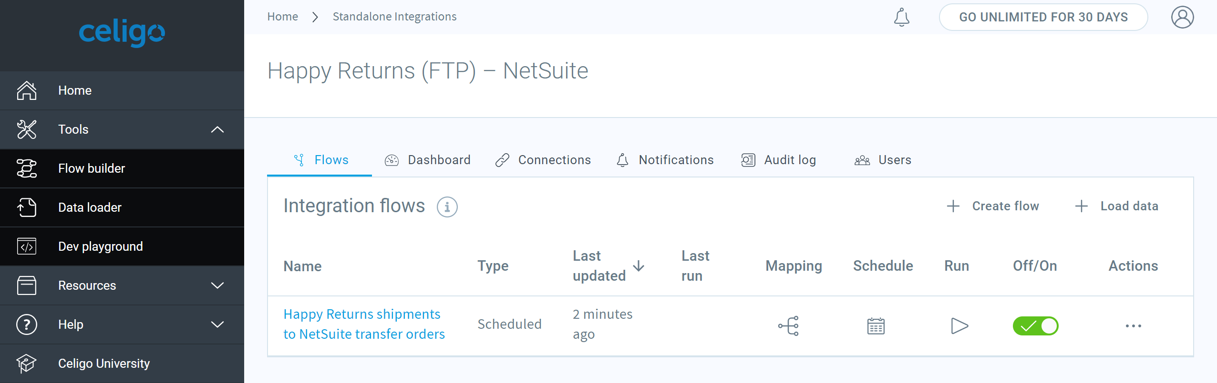
Task: Expand the Help sidebar section
Action: [x=217, y=324]
